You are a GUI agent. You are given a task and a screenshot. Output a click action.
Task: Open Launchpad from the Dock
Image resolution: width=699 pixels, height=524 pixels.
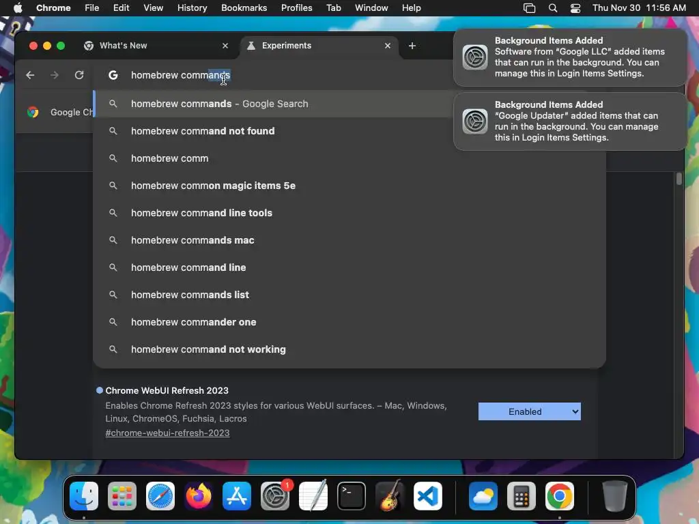(x=122, y=496)
